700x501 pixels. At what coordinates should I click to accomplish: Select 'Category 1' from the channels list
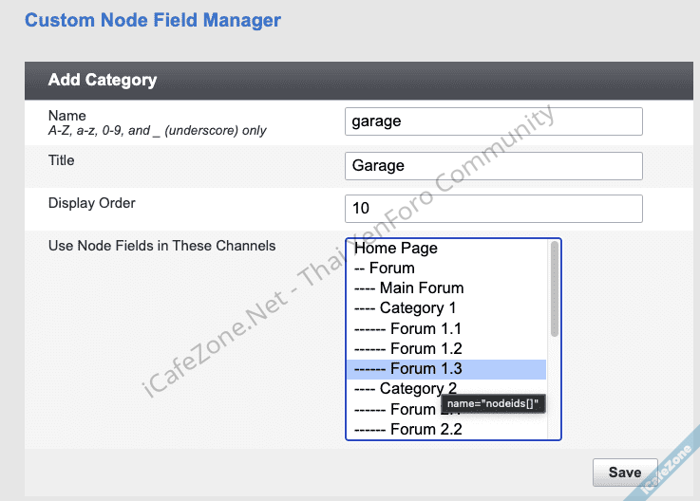point(405,307)
